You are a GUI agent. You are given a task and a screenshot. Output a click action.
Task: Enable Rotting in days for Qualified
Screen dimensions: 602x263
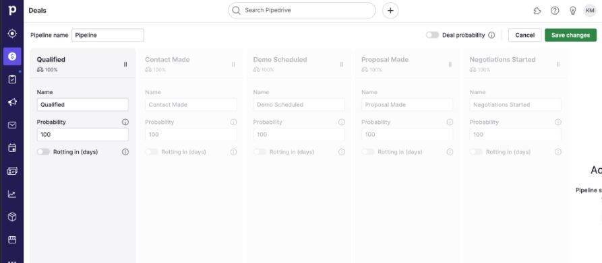pyautogui.click(x=43, y=152)
